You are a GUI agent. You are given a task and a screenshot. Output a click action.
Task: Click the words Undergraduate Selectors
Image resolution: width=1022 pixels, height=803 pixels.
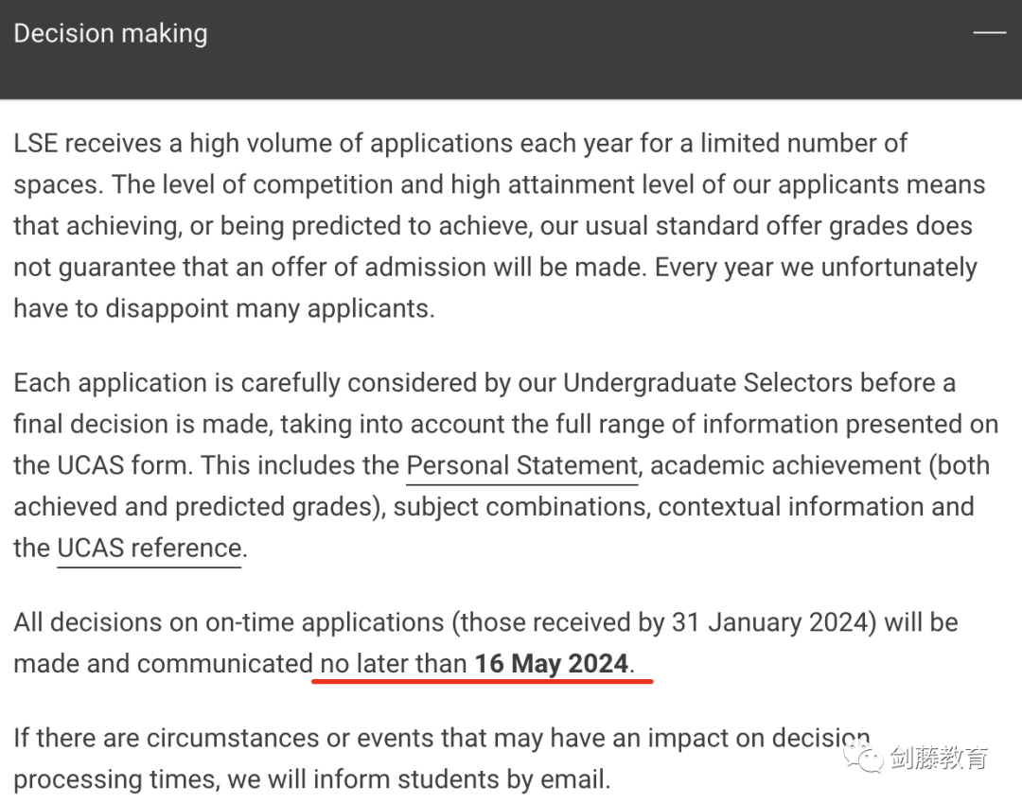tap(707, 383)
